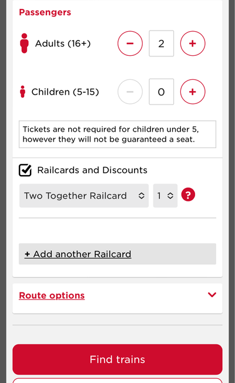The image size is (235, 383).
Task: Click the Adults (16+) label
Action: (63, 43)
